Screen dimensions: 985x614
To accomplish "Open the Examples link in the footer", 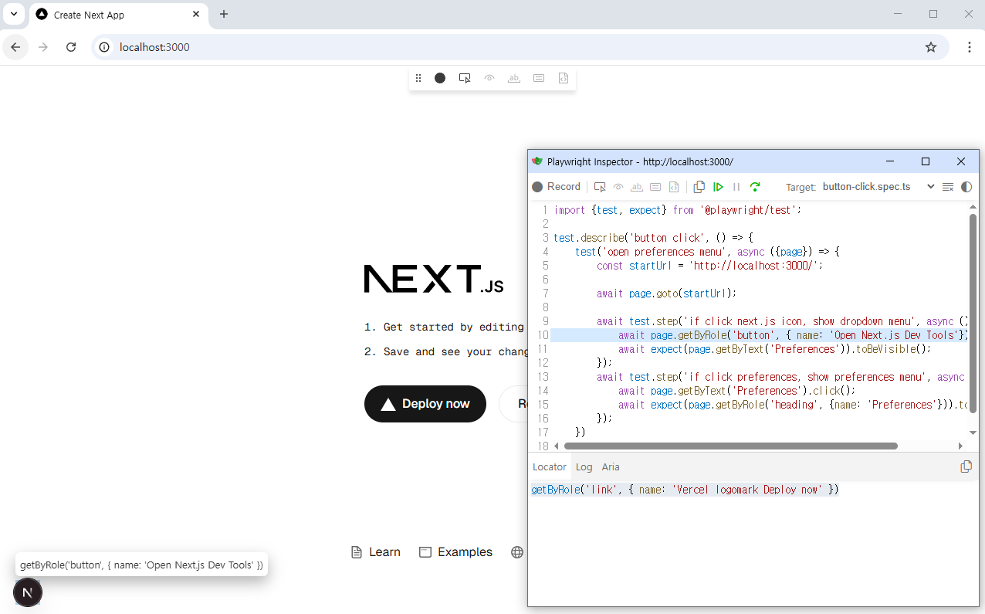I will (455, 552).
